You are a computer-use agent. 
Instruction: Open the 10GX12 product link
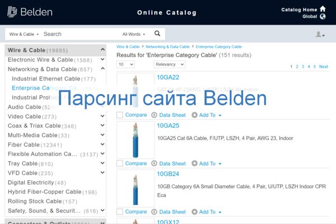[168, 222]
